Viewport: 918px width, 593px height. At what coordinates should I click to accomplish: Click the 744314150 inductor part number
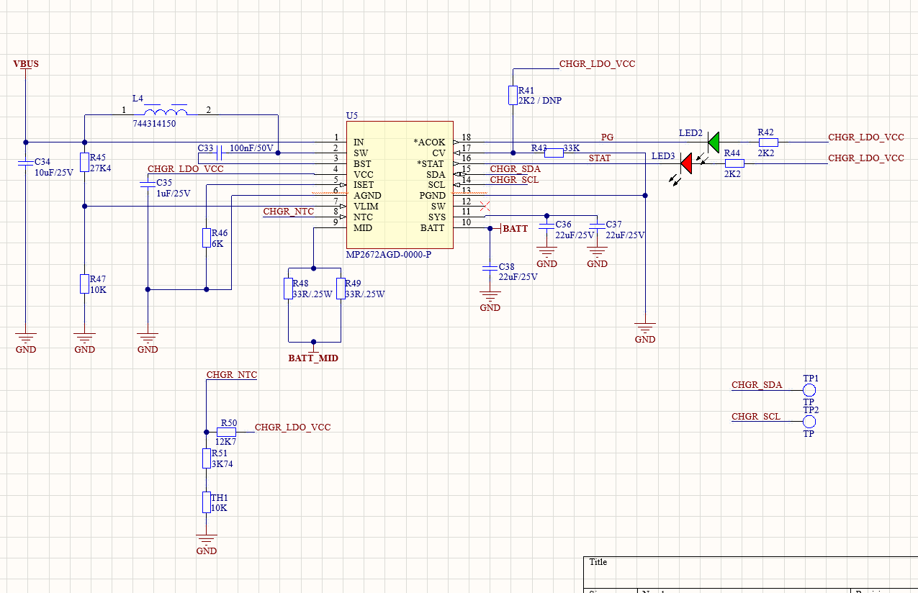(x=154, y=124)
